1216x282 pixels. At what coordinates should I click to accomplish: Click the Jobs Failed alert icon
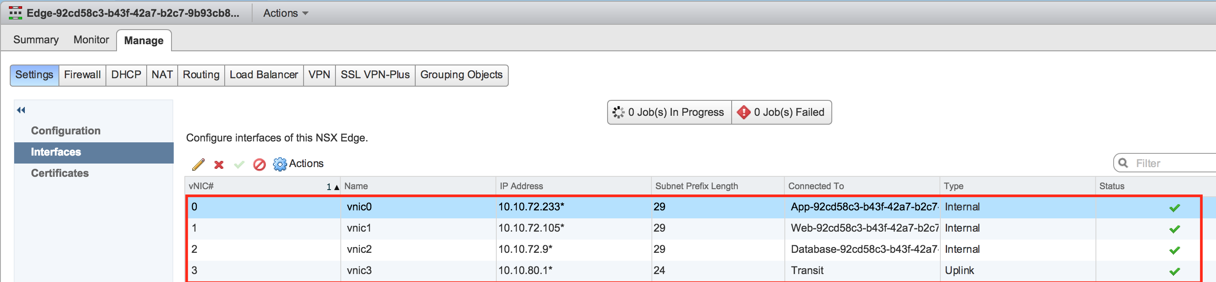point(744,112)
